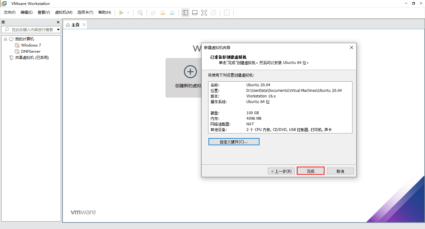Click the 内存 value 4096 MB
This screenshot has width=425, height=229.
(254, 118)
